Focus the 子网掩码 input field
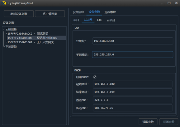Viewport: 180px width, 127px height. pyautogui.click(x=133, y=54)
